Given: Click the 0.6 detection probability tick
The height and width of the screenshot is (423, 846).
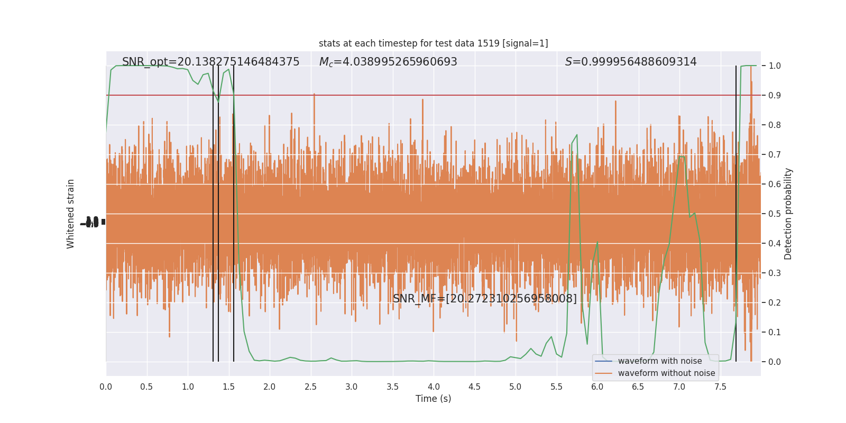Looking at the screenshot, I should tap(775, 185).
